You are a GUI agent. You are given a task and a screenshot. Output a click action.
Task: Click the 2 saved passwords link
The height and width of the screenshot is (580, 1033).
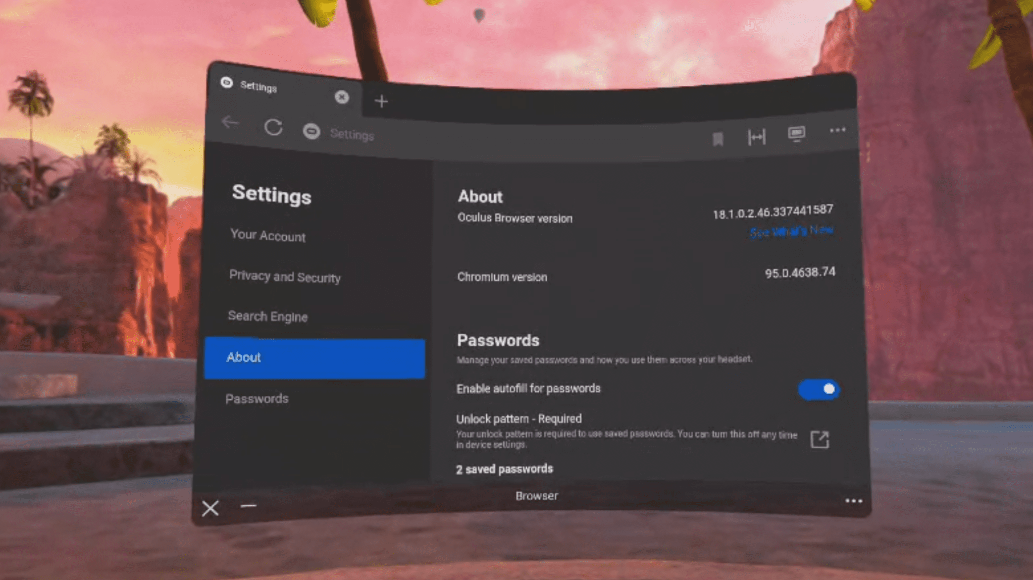point(504,468)
